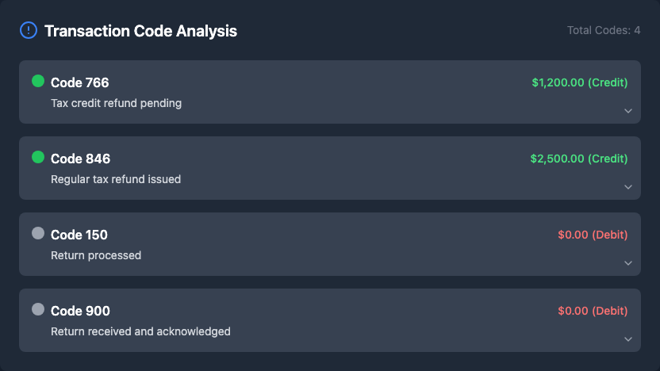This screenshot has height=371, width=660.
Task: Expand Code 766 details chevron
Action: (628, 111)
